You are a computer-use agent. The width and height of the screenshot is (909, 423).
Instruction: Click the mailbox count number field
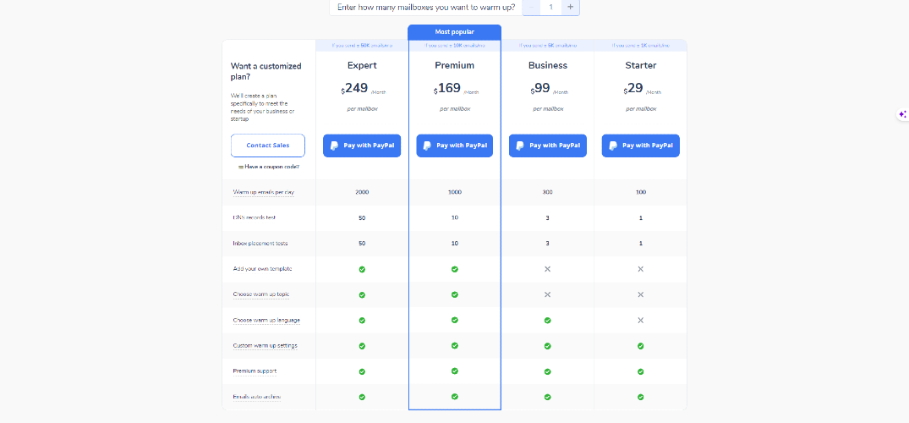[550, 7]
